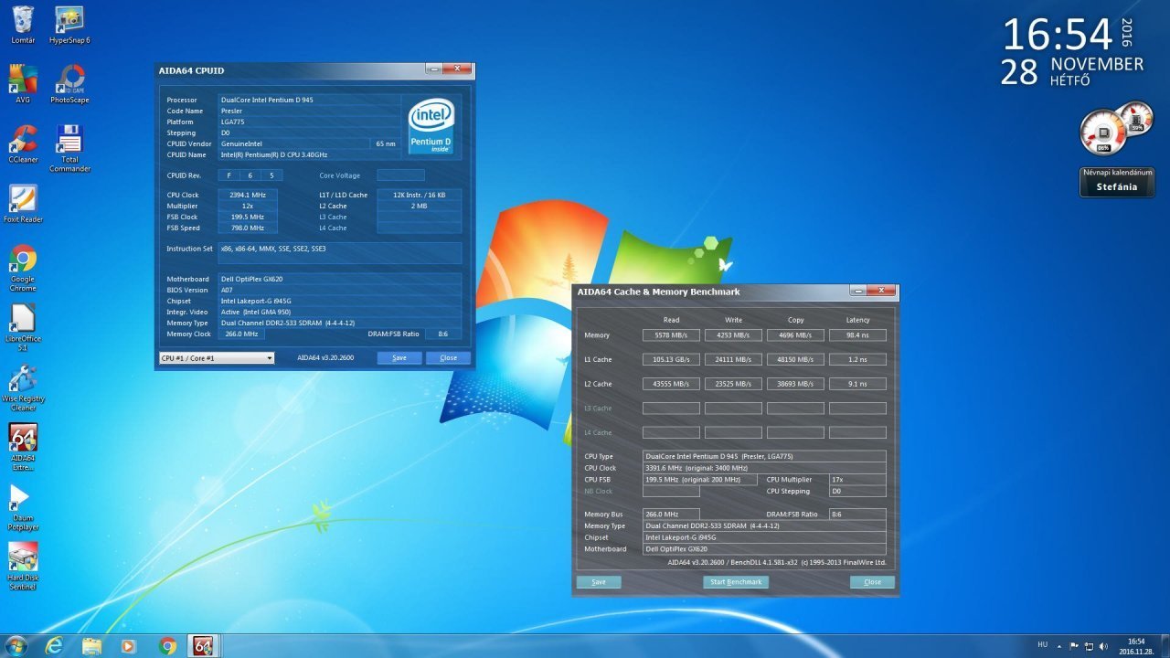Open Foxit Reader desktop icon
The height and width of the screenshot is (658, 1170).
[x=23, y=204]
